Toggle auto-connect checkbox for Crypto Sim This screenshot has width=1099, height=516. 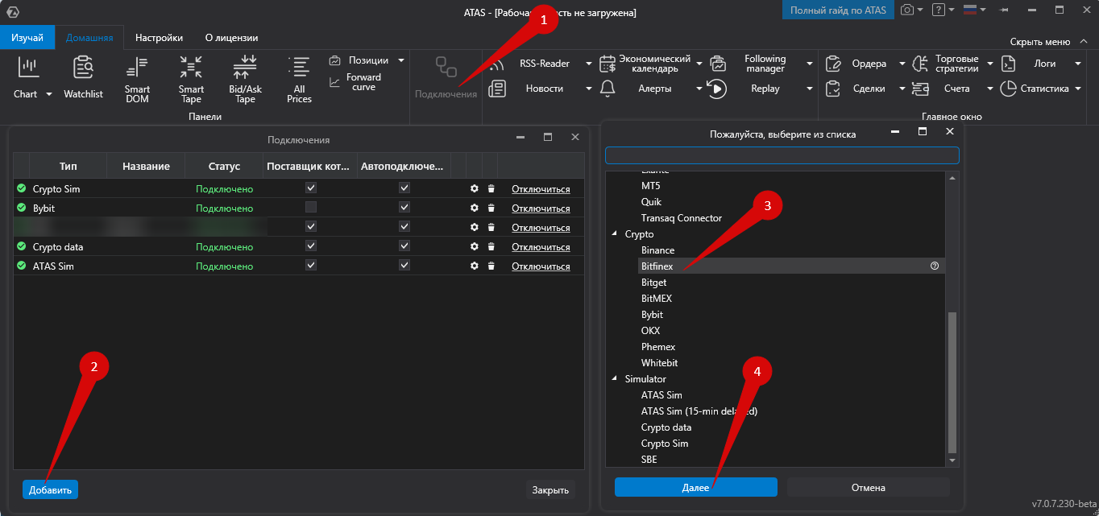pos(404,188)
